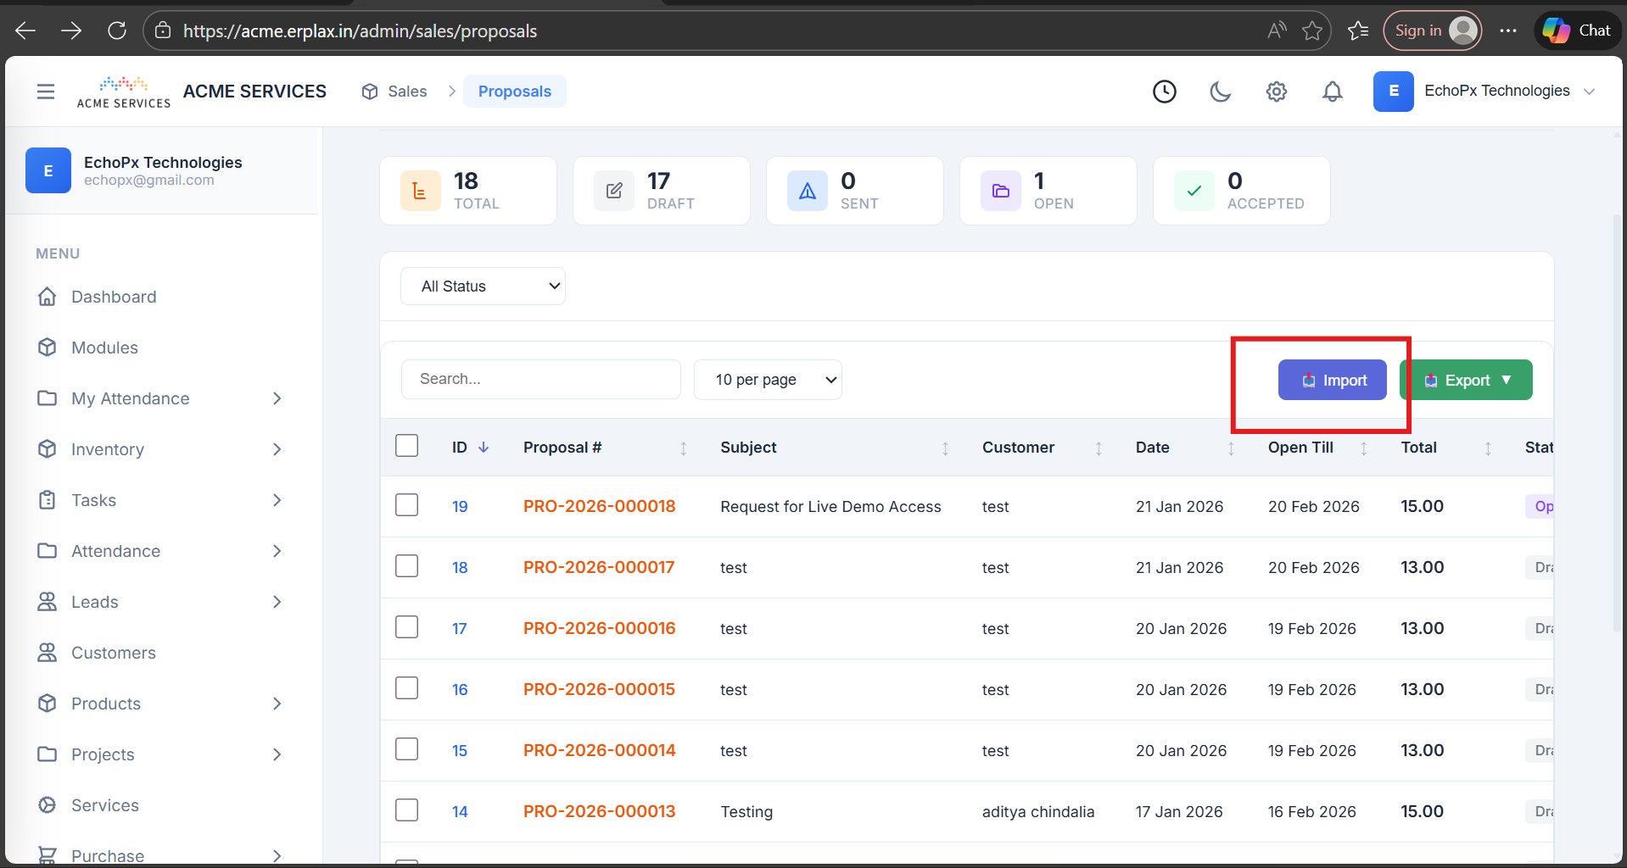This screenshot has height=868, width=1627.
Task: Check the select-all checkbox in table header
Action: (x=407, y=446)
